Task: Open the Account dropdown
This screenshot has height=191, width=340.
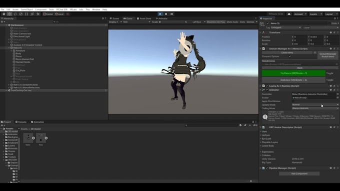Action: (x=300, y=14)
